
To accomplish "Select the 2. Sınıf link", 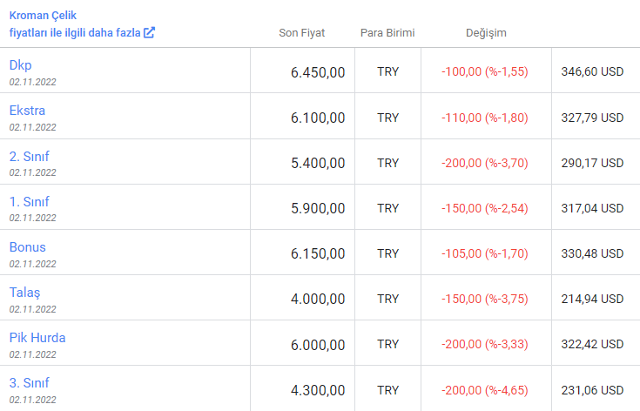I will pos(29,157).
